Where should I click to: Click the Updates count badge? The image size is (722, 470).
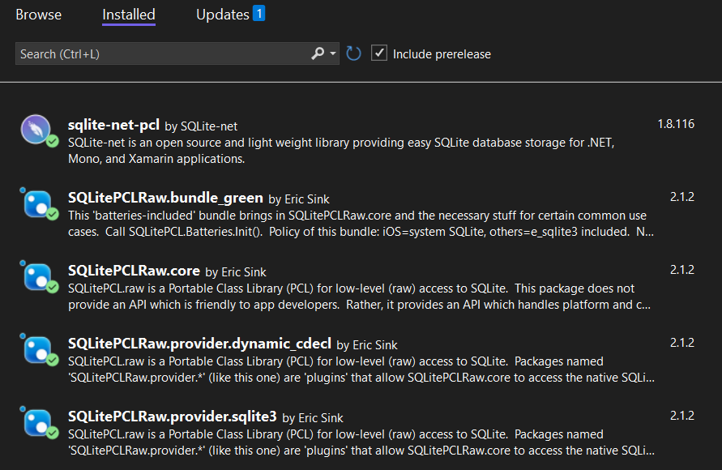(258, 13)
